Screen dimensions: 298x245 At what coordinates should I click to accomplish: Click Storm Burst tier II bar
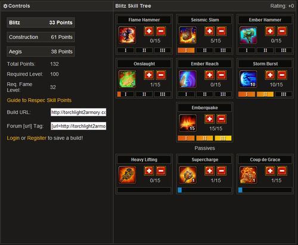tap(265, 94)
